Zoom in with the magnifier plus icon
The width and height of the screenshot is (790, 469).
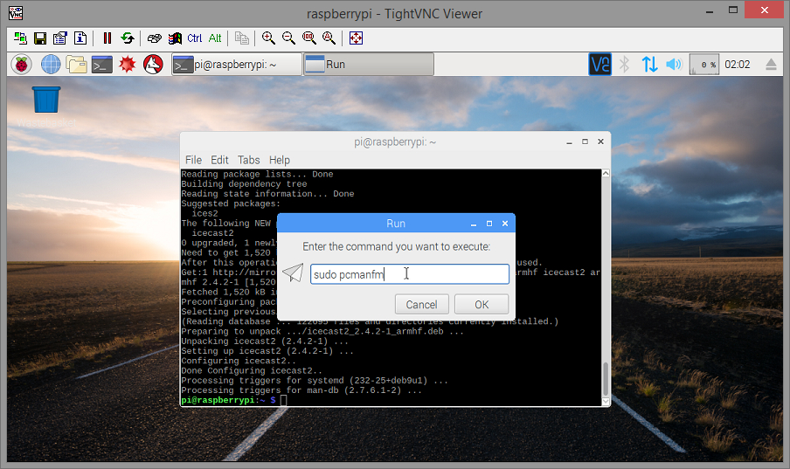tap(268, 38)
